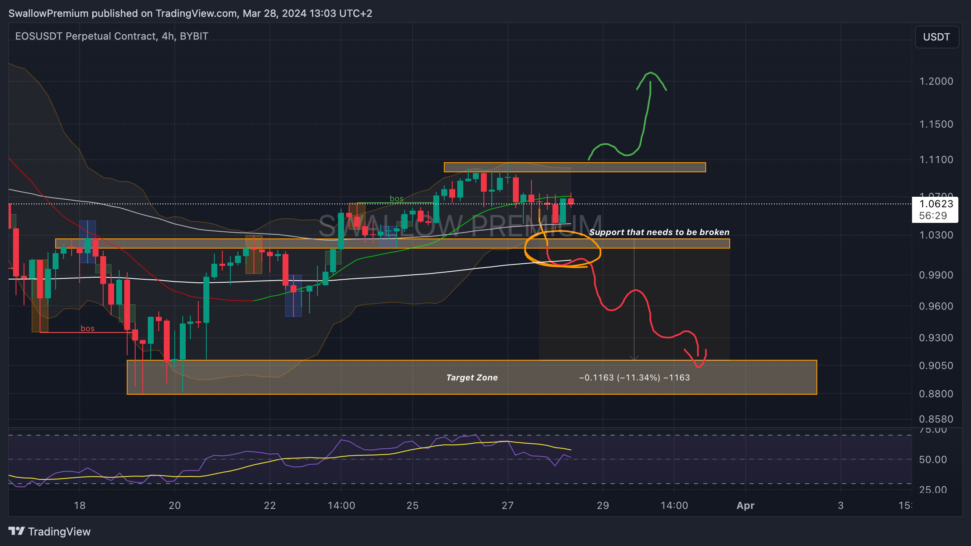Image resolution: width=971 pixels, height=546 pixels.
Task: Click the 1.1500 price axis label
Action: click(x=936, y=124)
